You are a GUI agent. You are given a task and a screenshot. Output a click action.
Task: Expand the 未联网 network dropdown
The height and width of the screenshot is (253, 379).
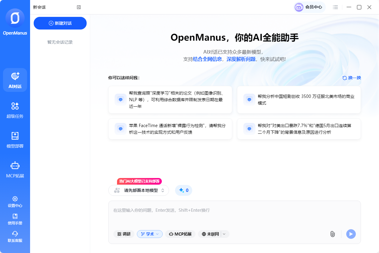click(x=224, y=234)
